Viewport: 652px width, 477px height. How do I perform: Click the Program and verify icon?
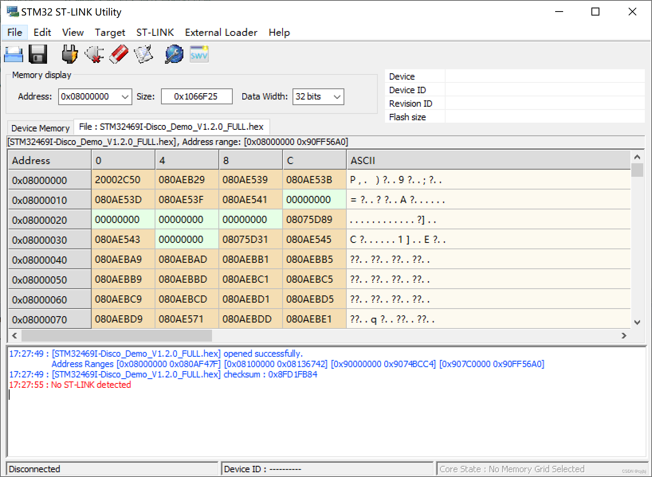pos(143,54)
